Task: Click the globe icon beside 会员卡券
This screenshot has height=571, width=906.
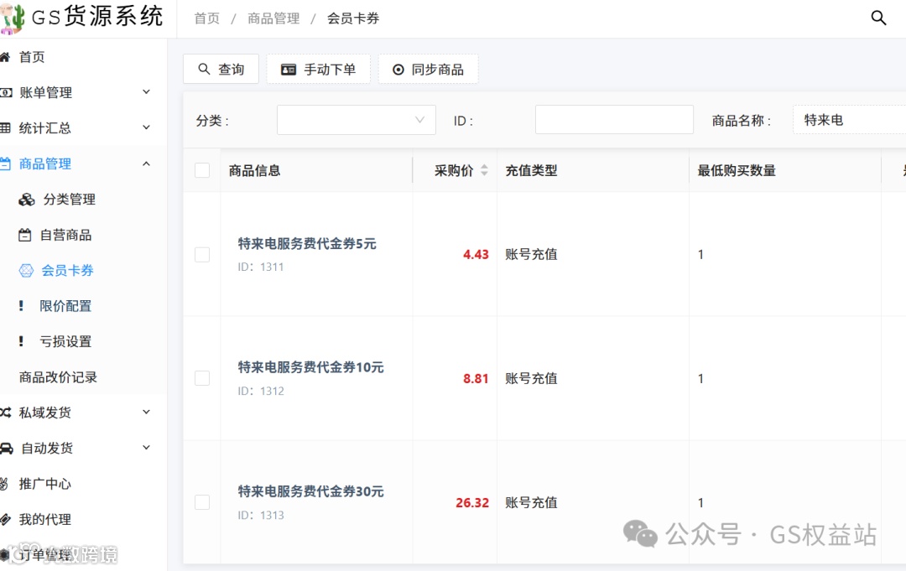Action: point(26,270)
